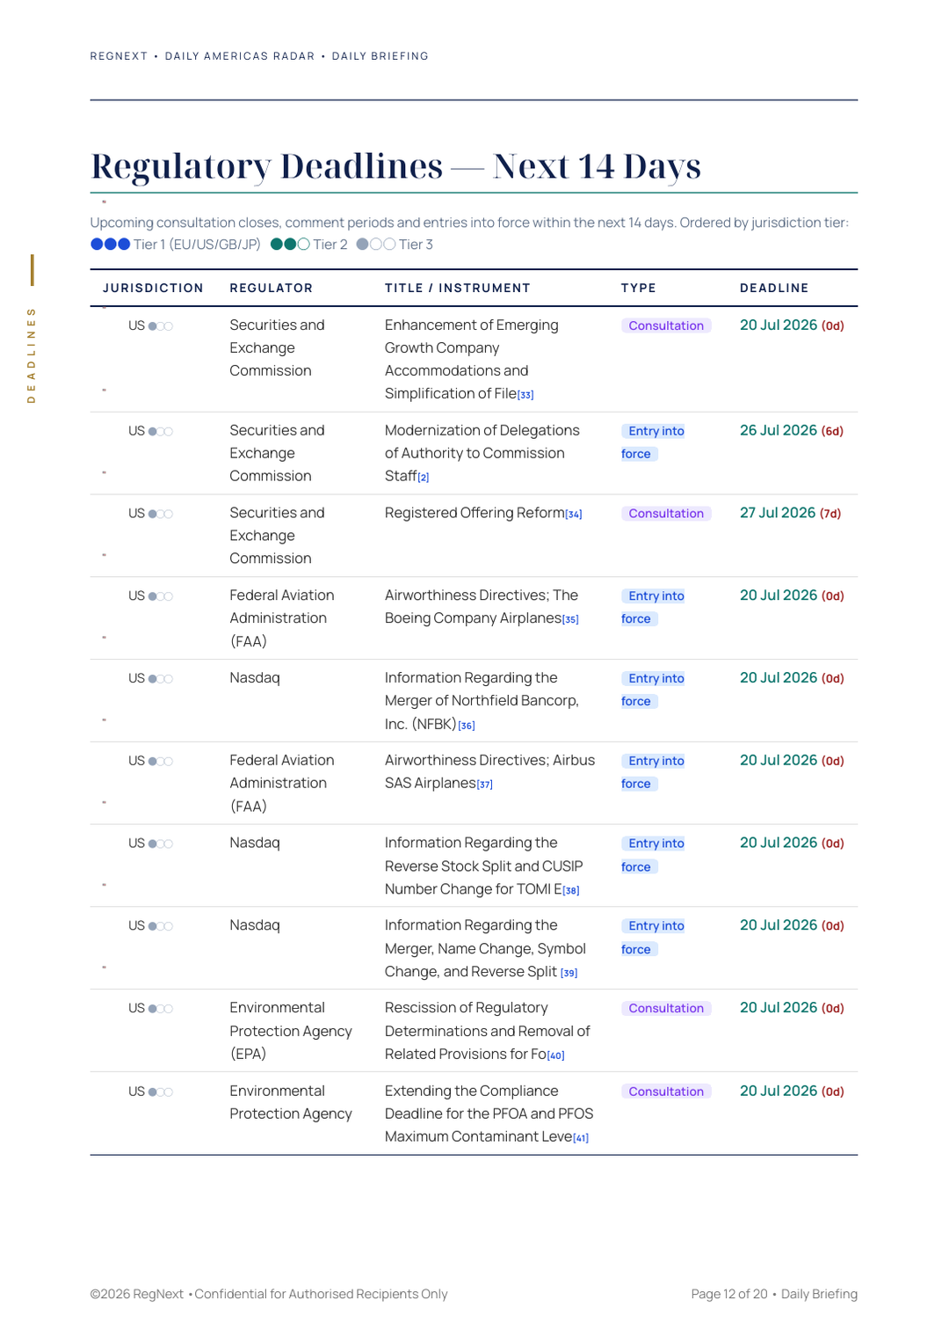Click the Confidential for Authorised Recipients footer
This screenshot has width=949, height=1344.
click(321, 1294)
